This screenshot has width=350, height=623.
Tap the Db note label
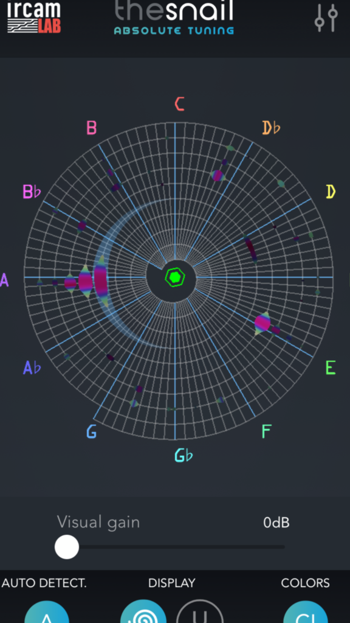click(272, 128)
